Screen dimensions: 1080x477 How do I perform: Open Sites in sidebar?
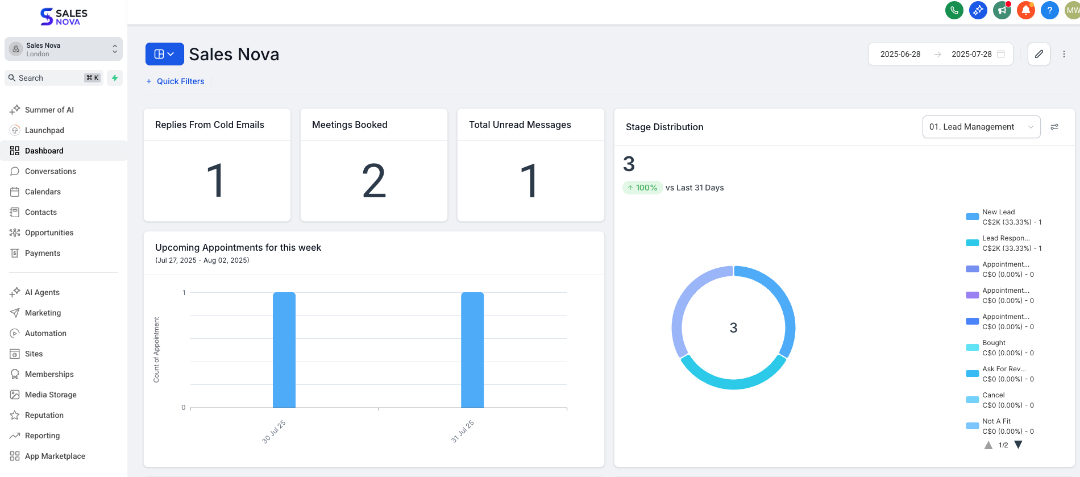[64, 354]
